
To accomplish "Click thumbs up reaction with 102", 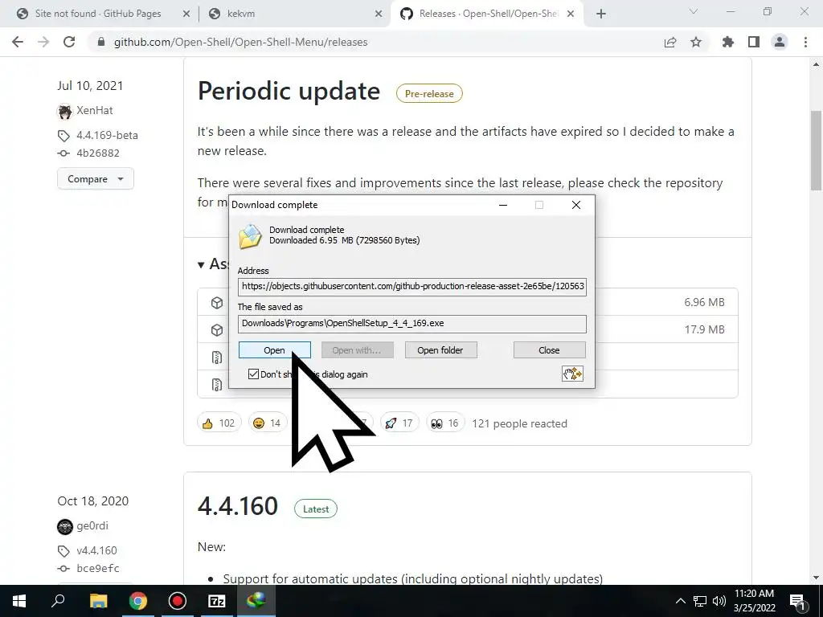I will (x=219, y=423).
